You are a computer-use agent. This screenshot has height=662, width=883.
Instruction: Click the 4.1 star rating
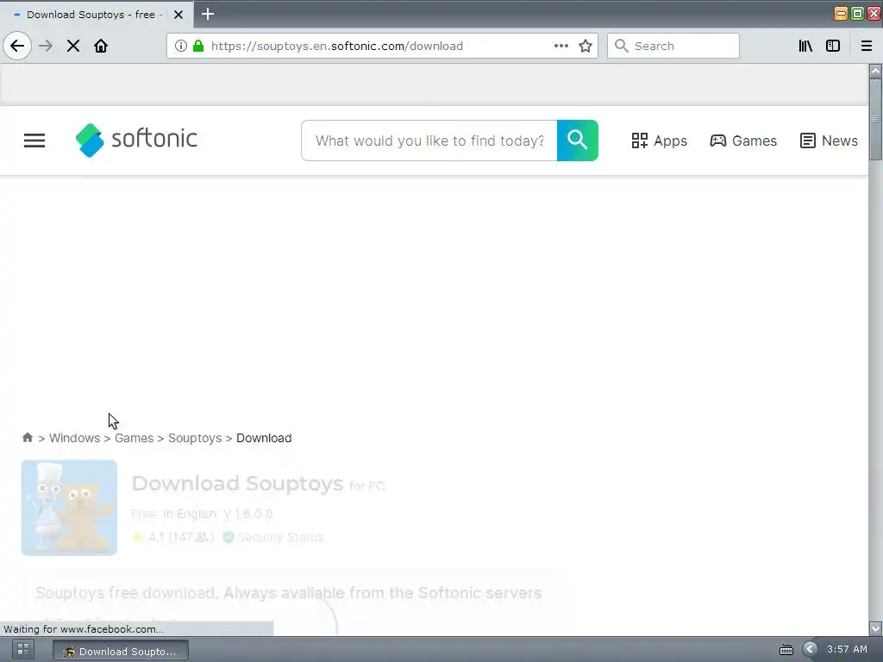(x=172, y=537)
